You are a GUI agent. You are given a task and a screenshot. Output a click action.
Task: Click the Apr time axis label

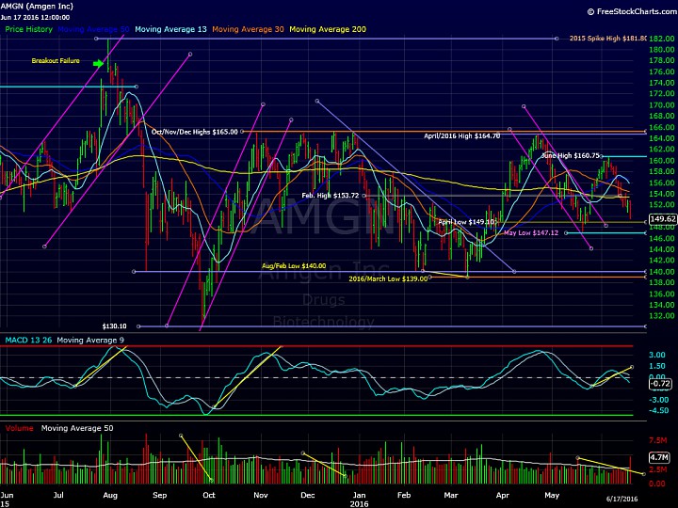coord(502,495)
